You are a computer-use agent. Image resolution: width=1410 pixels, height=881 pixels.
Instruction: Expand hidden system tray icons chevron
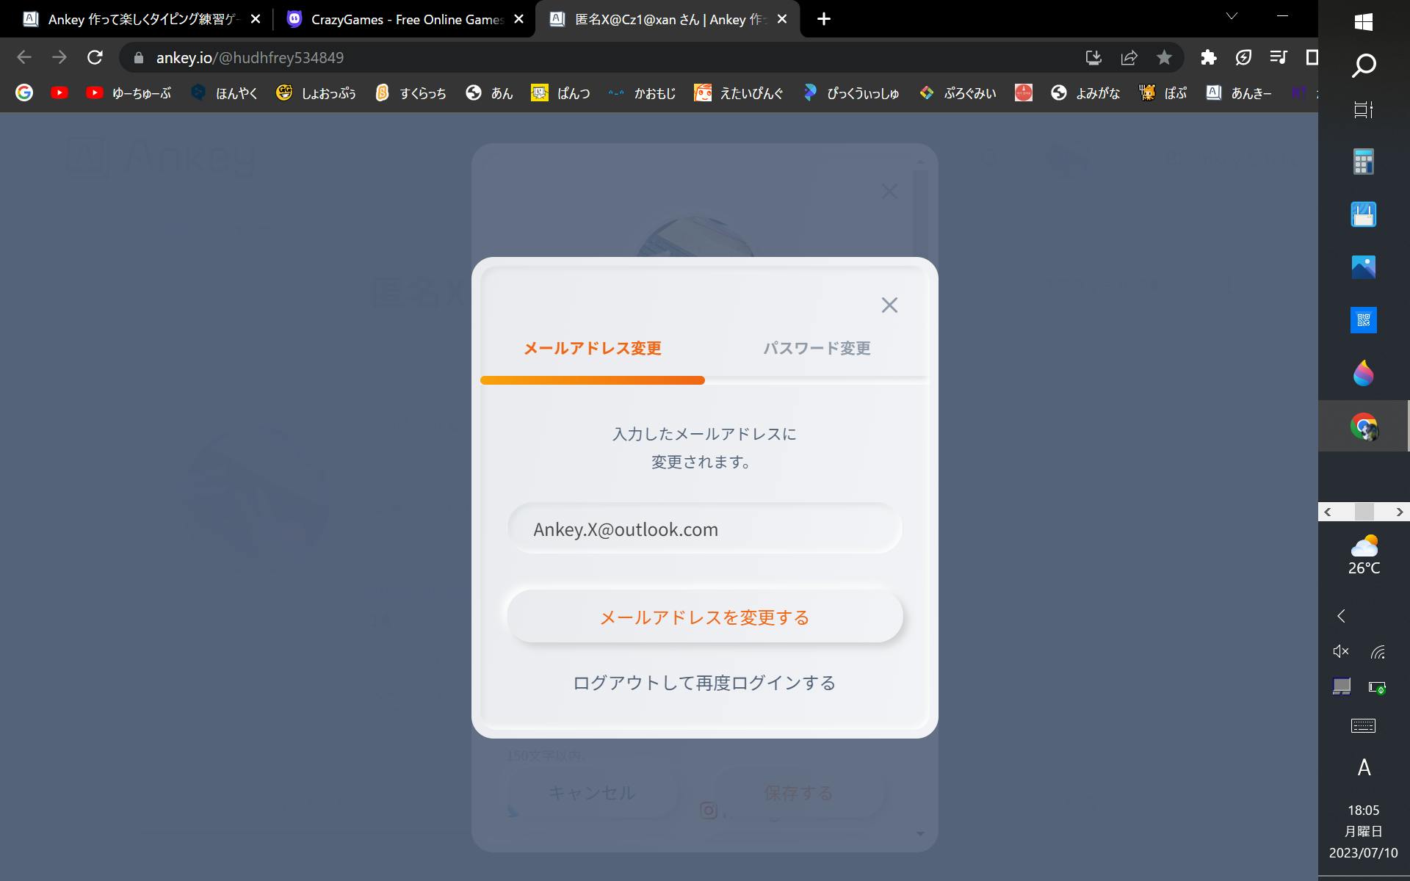pos(1341,616)
